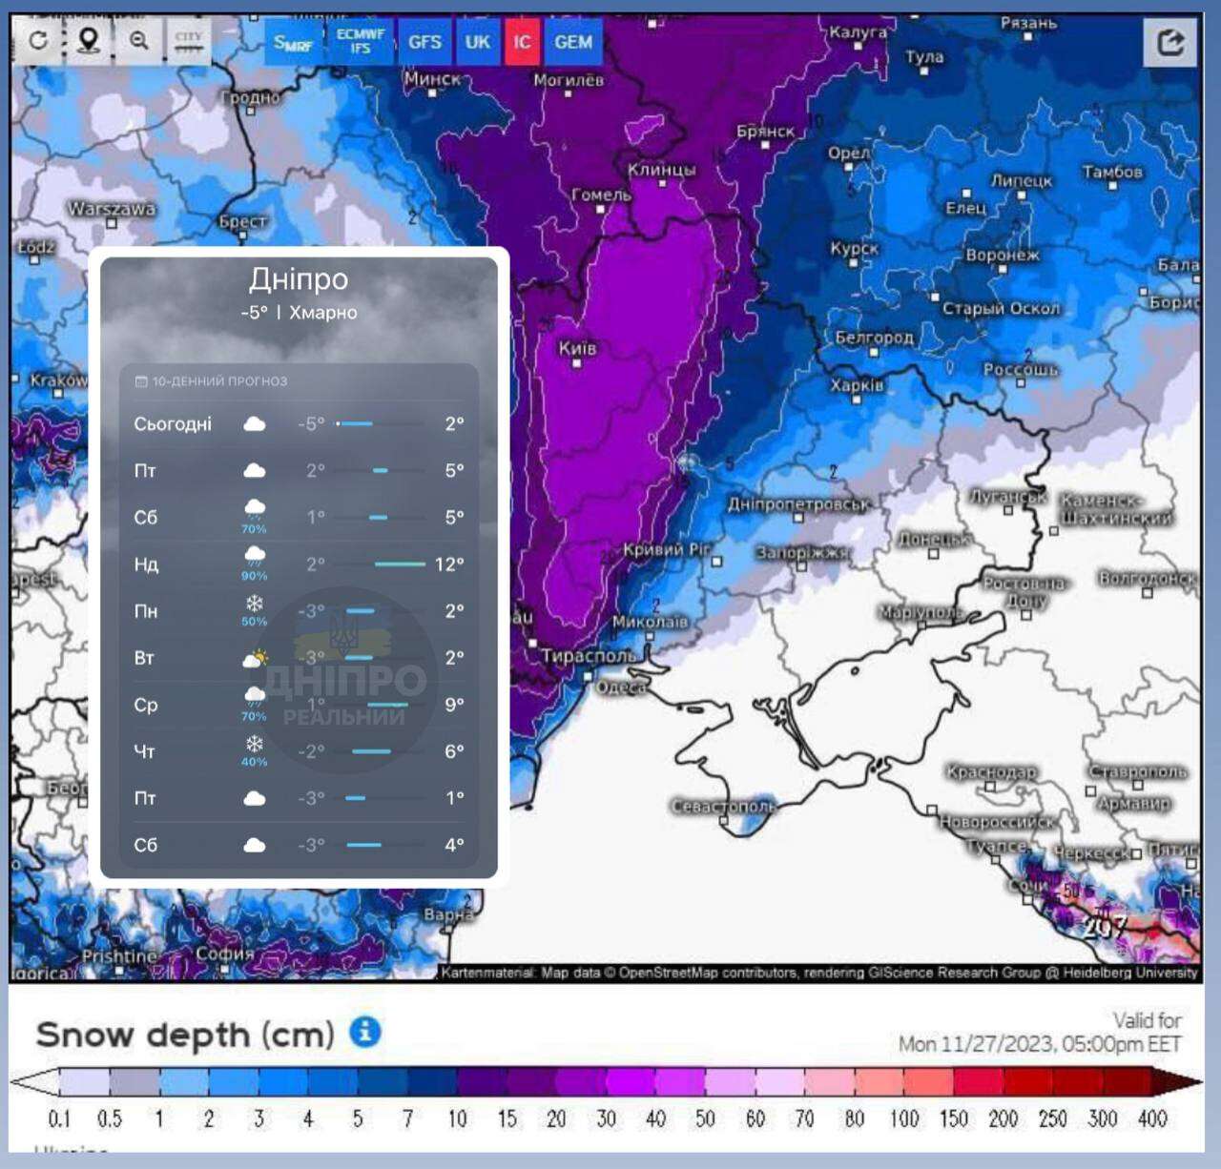Click the Харків label on map
The image size is (1221, 1169).
tap(857, 385)
